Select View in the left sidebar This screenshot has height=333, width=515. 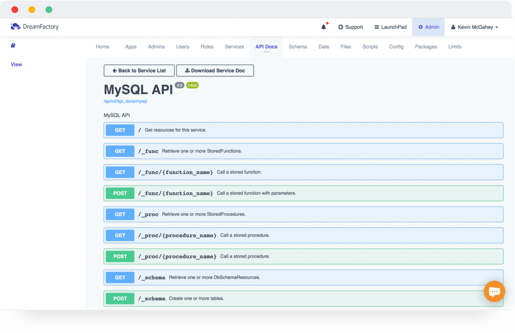point(16,64)
